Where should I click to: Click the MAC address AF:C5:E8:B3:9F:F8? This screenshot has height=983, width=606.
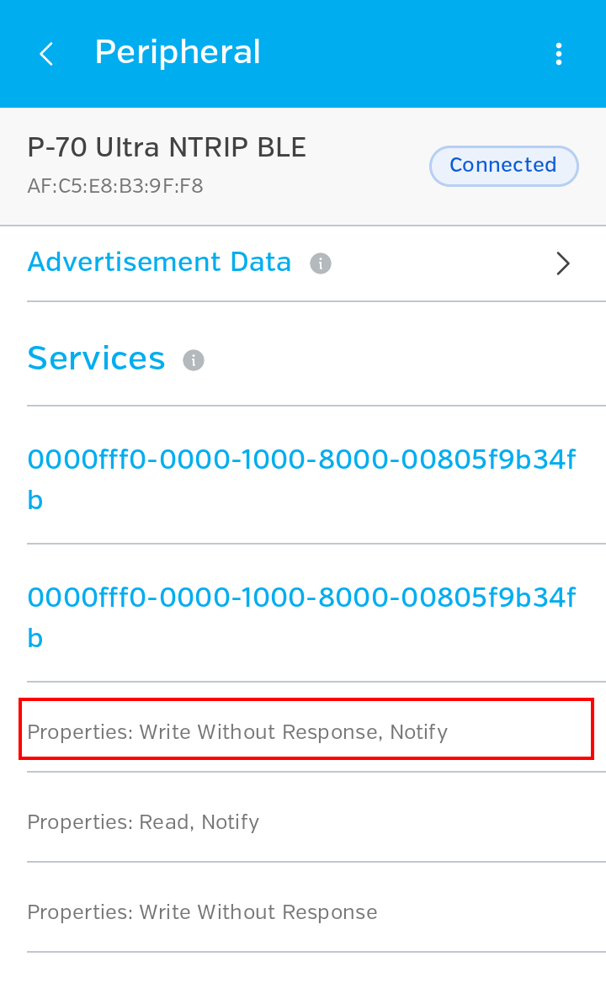coord(115,186)
